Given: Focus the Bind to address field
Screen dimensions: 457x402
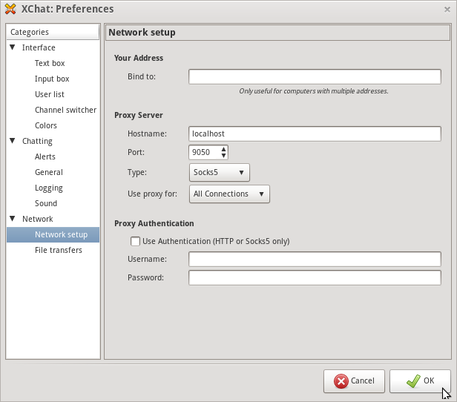Looking at the screenshot, I should pos(315,76).
